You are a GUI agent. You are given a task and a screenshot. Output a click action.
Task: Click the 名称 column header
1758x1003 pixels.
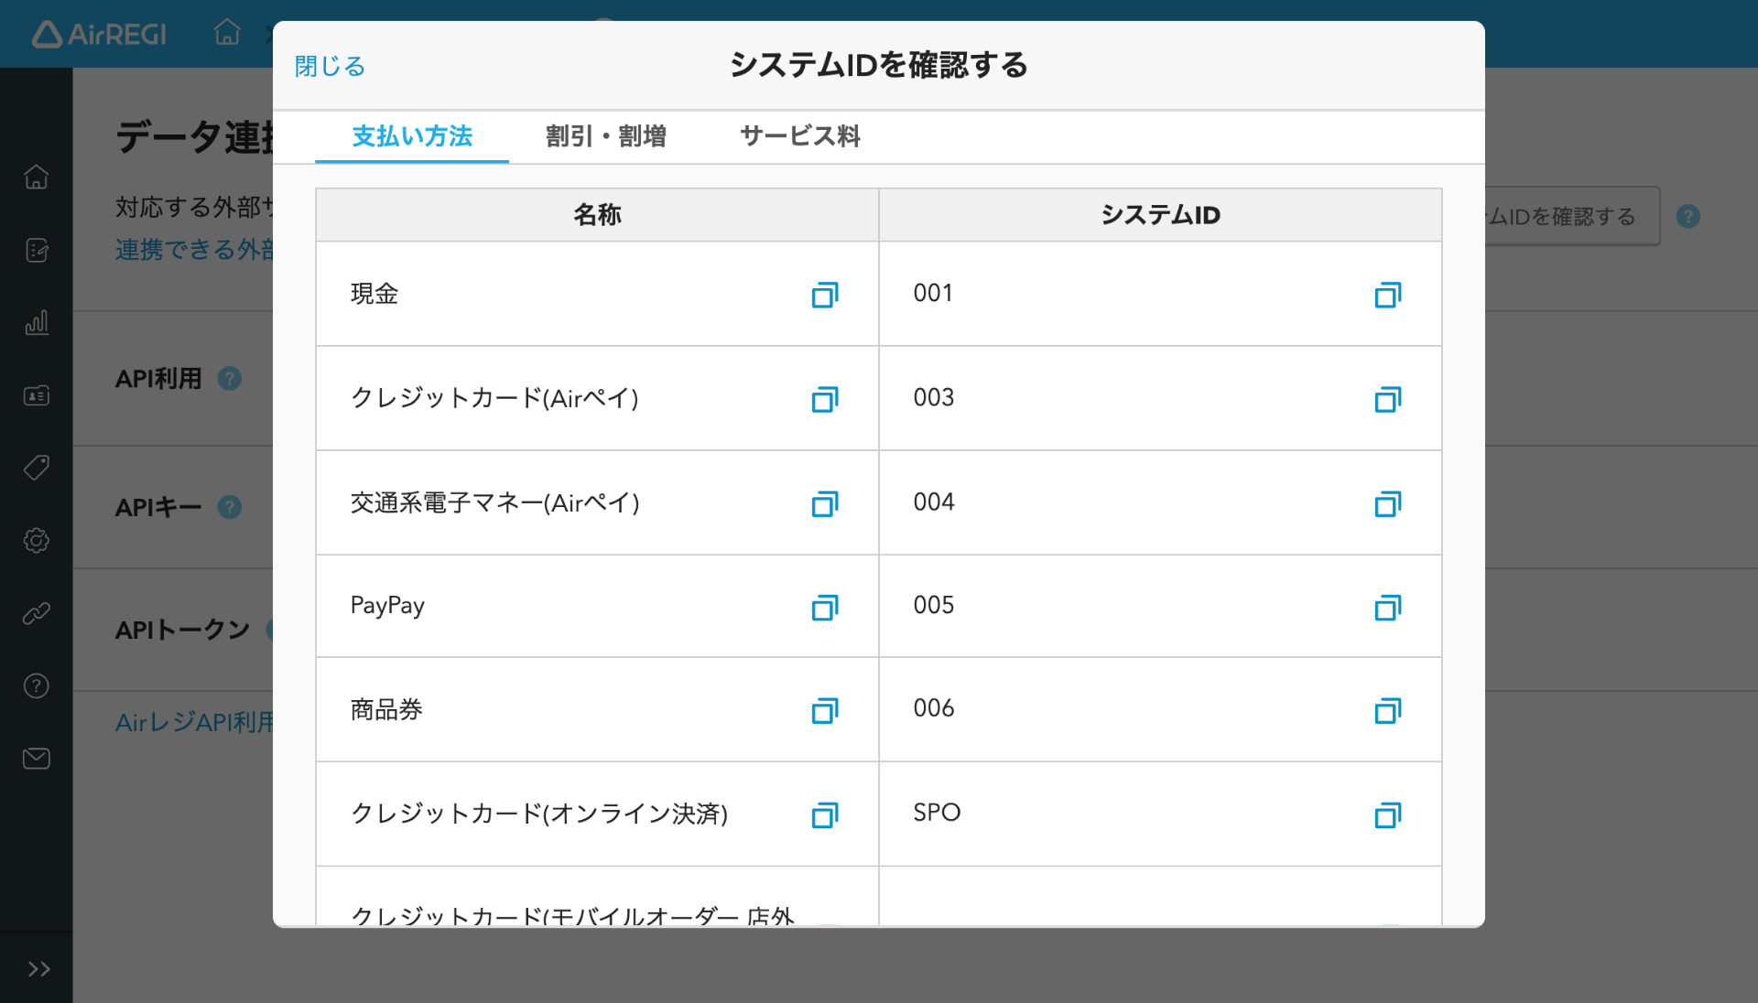[597, 215]
